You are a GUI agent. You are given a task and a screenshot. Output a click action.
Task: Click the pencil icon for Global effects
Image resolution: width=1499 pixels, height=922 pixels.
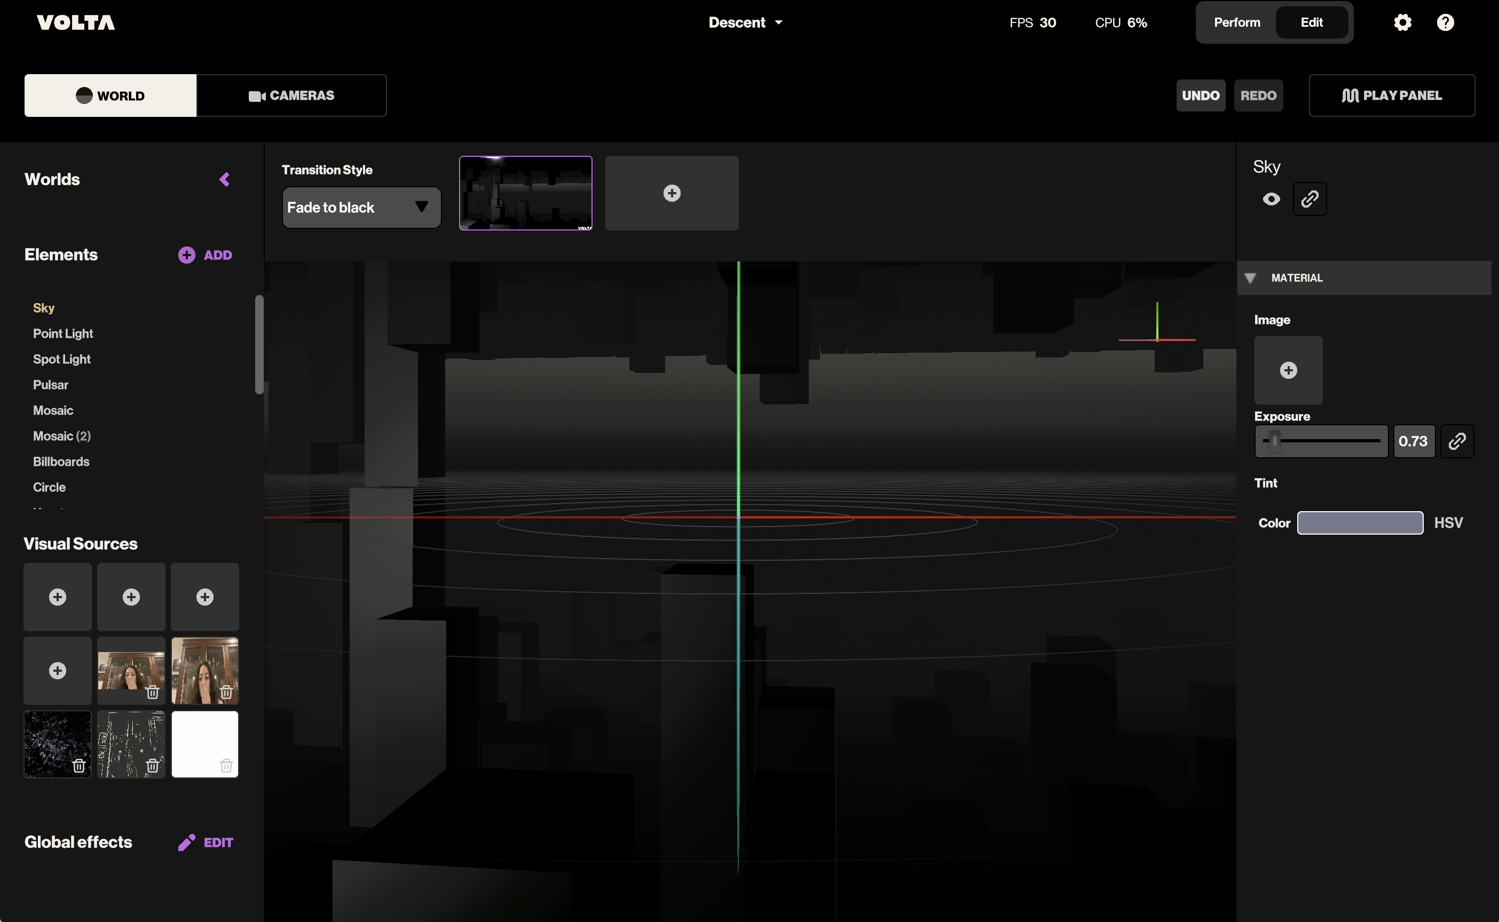click(x=187, y=842)
